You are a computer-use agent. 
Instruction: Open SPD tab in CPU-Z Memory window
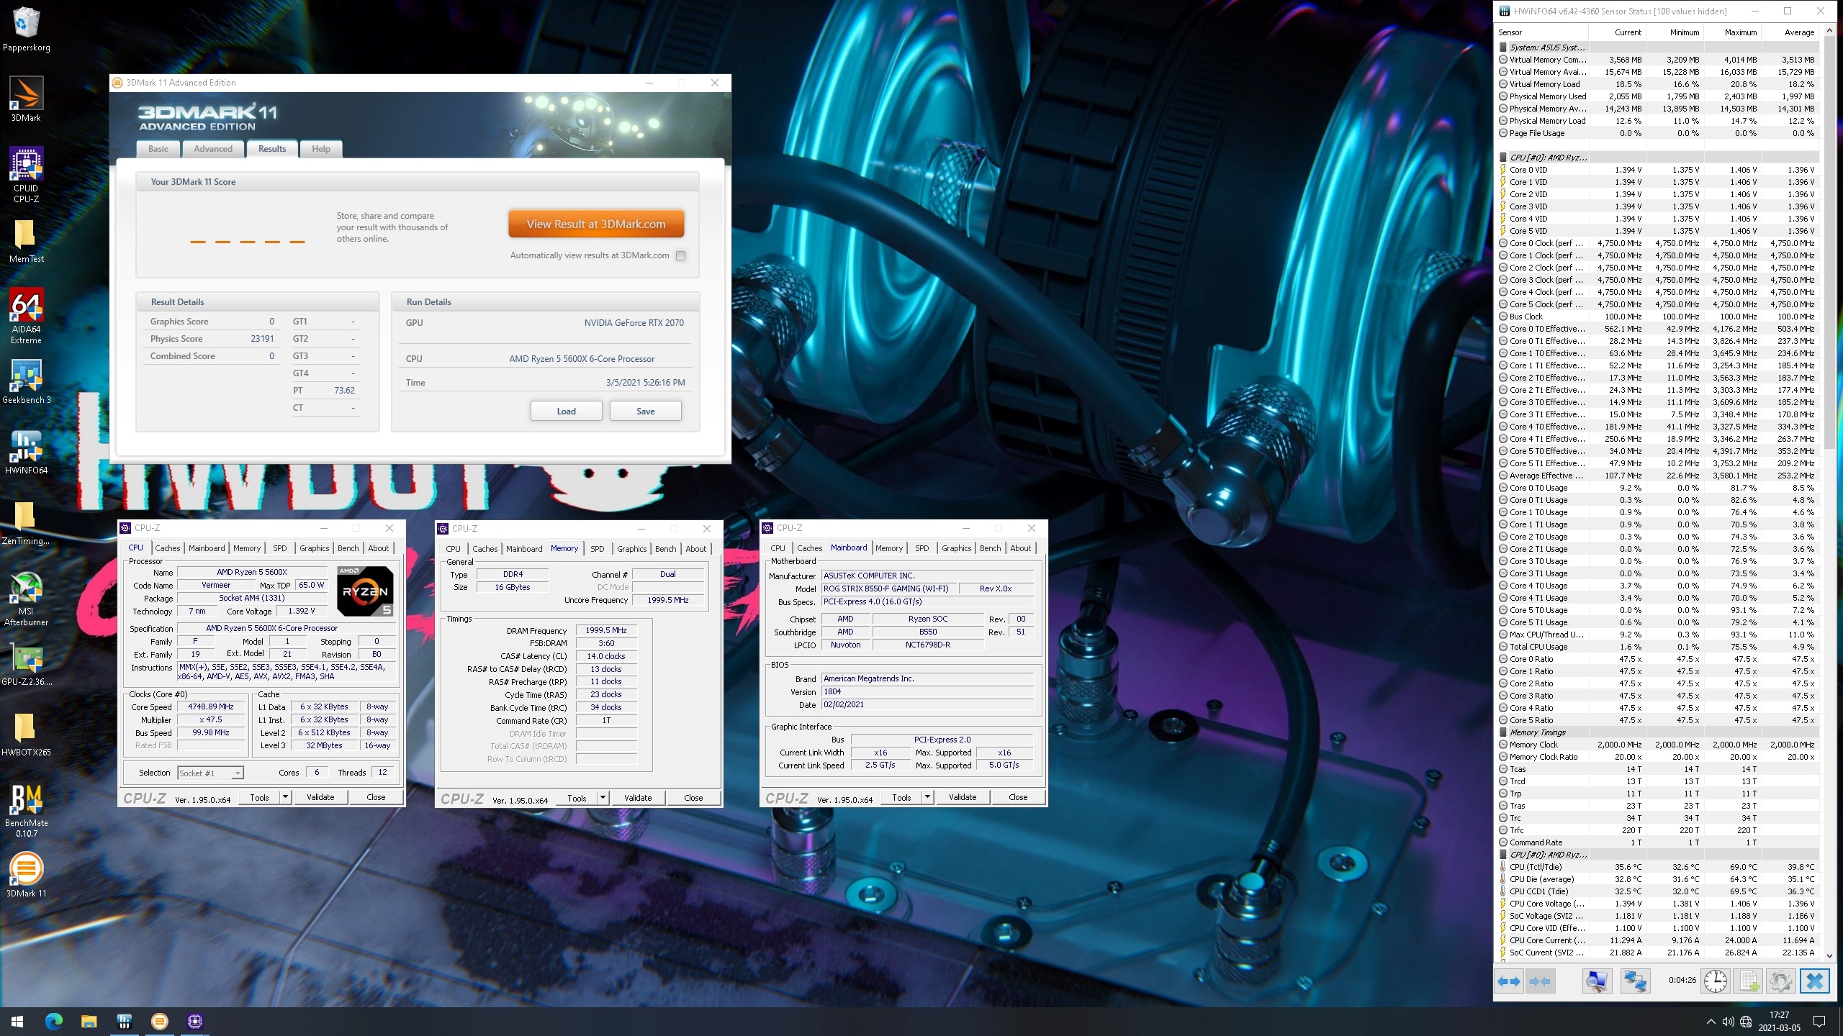coord(598,548)
